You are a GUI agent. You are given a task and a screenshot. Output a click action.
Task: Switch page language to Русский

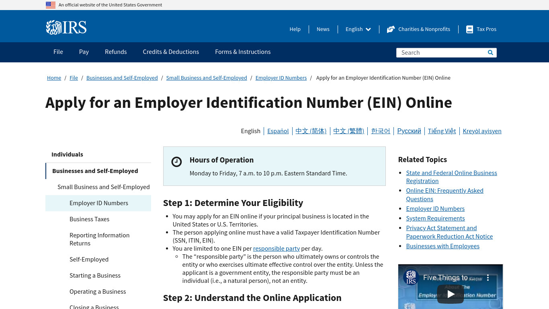coord(409,131)
